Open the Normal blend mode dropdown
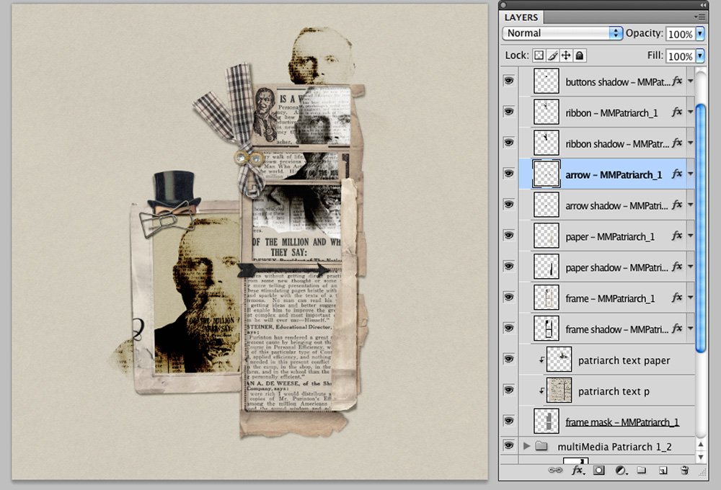Image resolution: width=721 pixels, height=490 pixels. 562,33
